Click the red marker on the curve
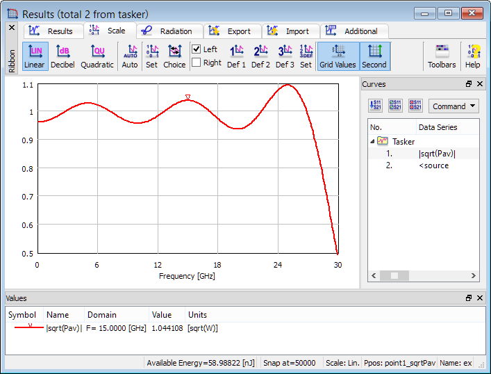This screenshot has width=491, height=374. 188,97
